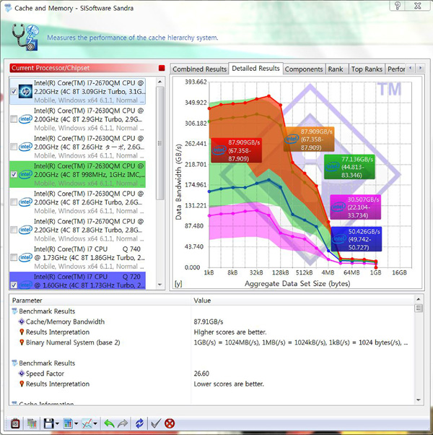Click the help question mark button
Screen dimensions: 433x435
tap(398, 6)
